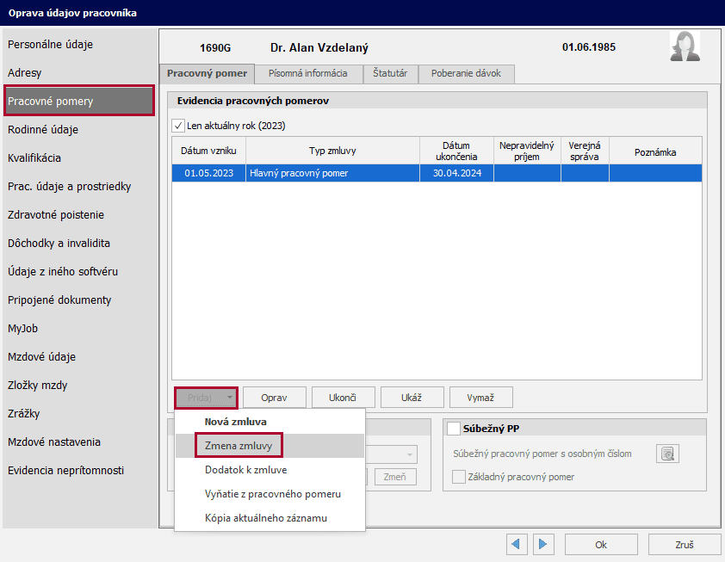Viewport: 725px width, 562px height.
Task: Confirm with the Ok button
Action: (600, 545)
